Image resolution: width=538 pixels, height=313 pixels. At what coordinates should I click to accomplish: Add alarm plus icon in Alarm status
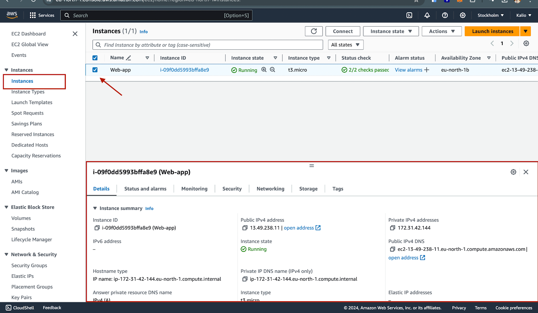tap(427, 70)
